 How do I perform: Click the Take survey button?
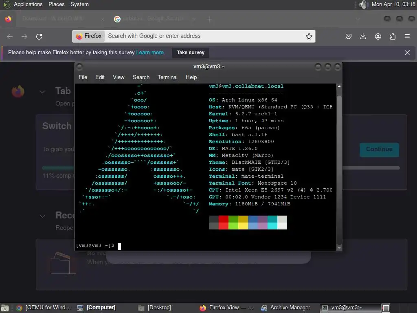(x=191, y=53)
